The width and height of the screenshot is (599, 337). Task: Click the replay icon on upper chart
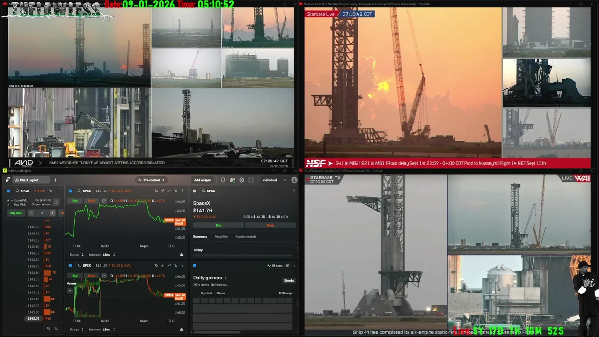156,191
